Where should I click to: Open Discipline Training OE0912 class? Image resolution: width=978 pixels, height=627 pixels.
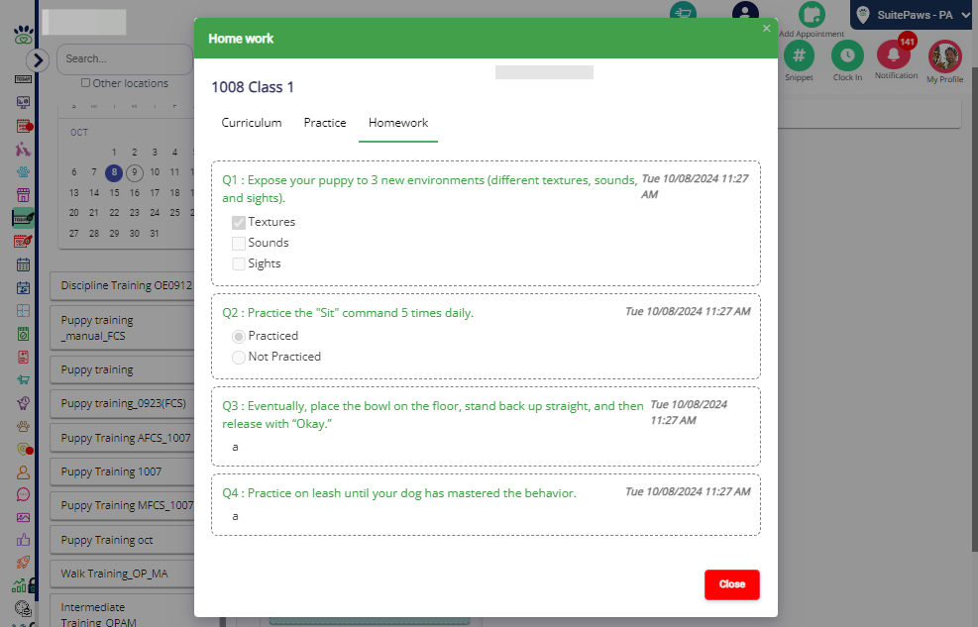pyautogui.click(x=122, y=285)
